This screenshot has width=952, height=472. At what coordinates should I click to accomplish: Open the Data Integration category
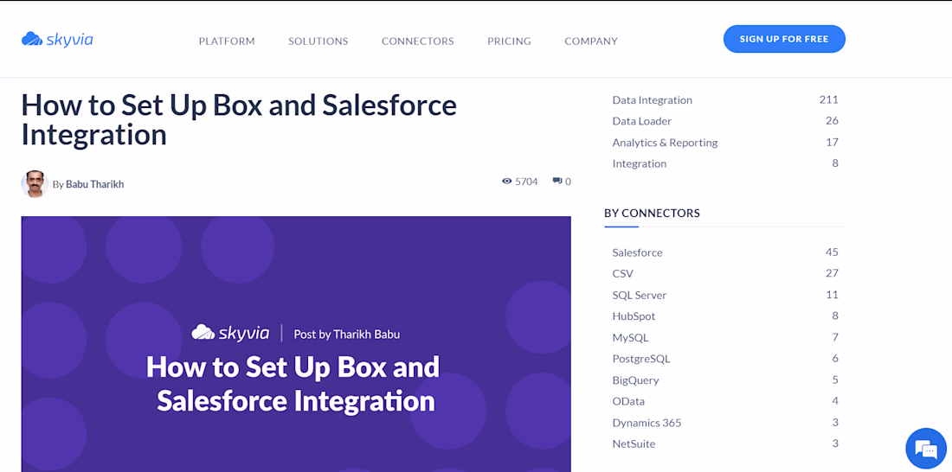pos(652,100)
